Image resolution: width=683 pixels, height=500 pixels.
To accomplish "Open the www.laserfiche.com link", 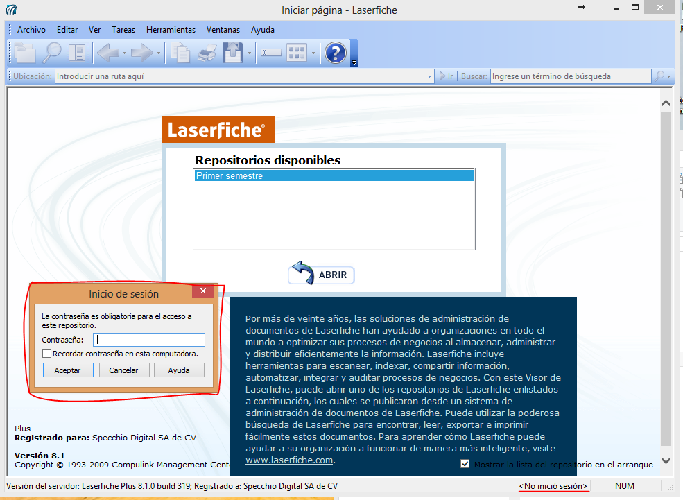I will tap(289, 460).
